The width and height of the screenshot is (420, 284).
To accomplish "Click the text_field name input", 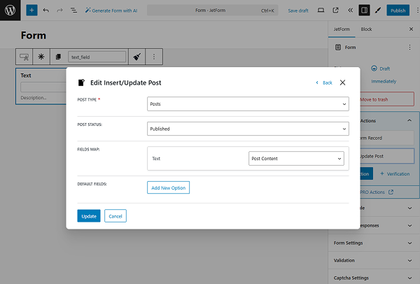I will pyautogui.click(x=97, y=56).
